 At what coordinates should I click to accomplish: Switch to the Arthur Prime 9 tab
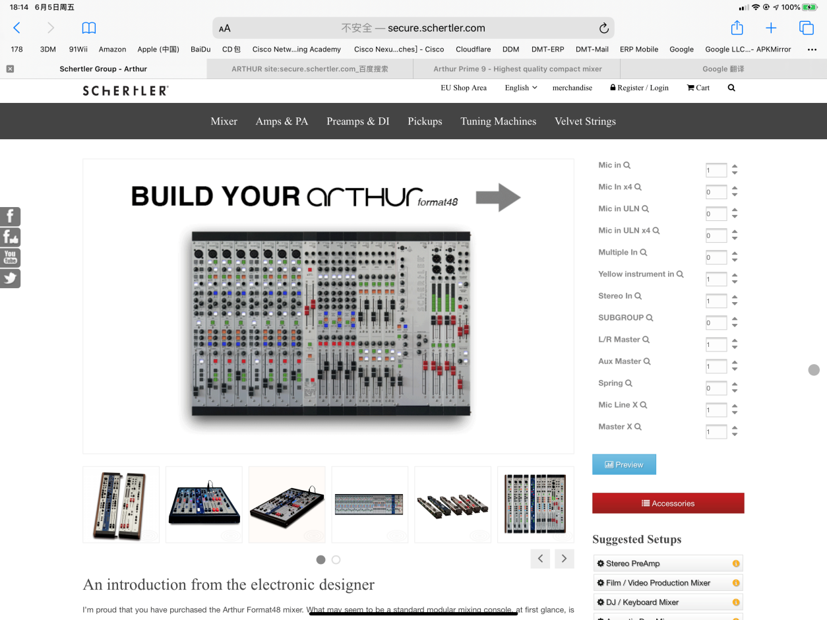[x=517, y=69]
